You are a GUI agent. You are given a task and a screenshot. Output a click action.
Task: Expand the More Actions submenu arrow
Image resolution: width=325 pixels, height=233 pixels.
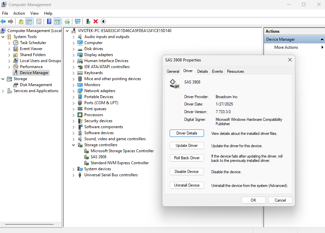[322, 47]
